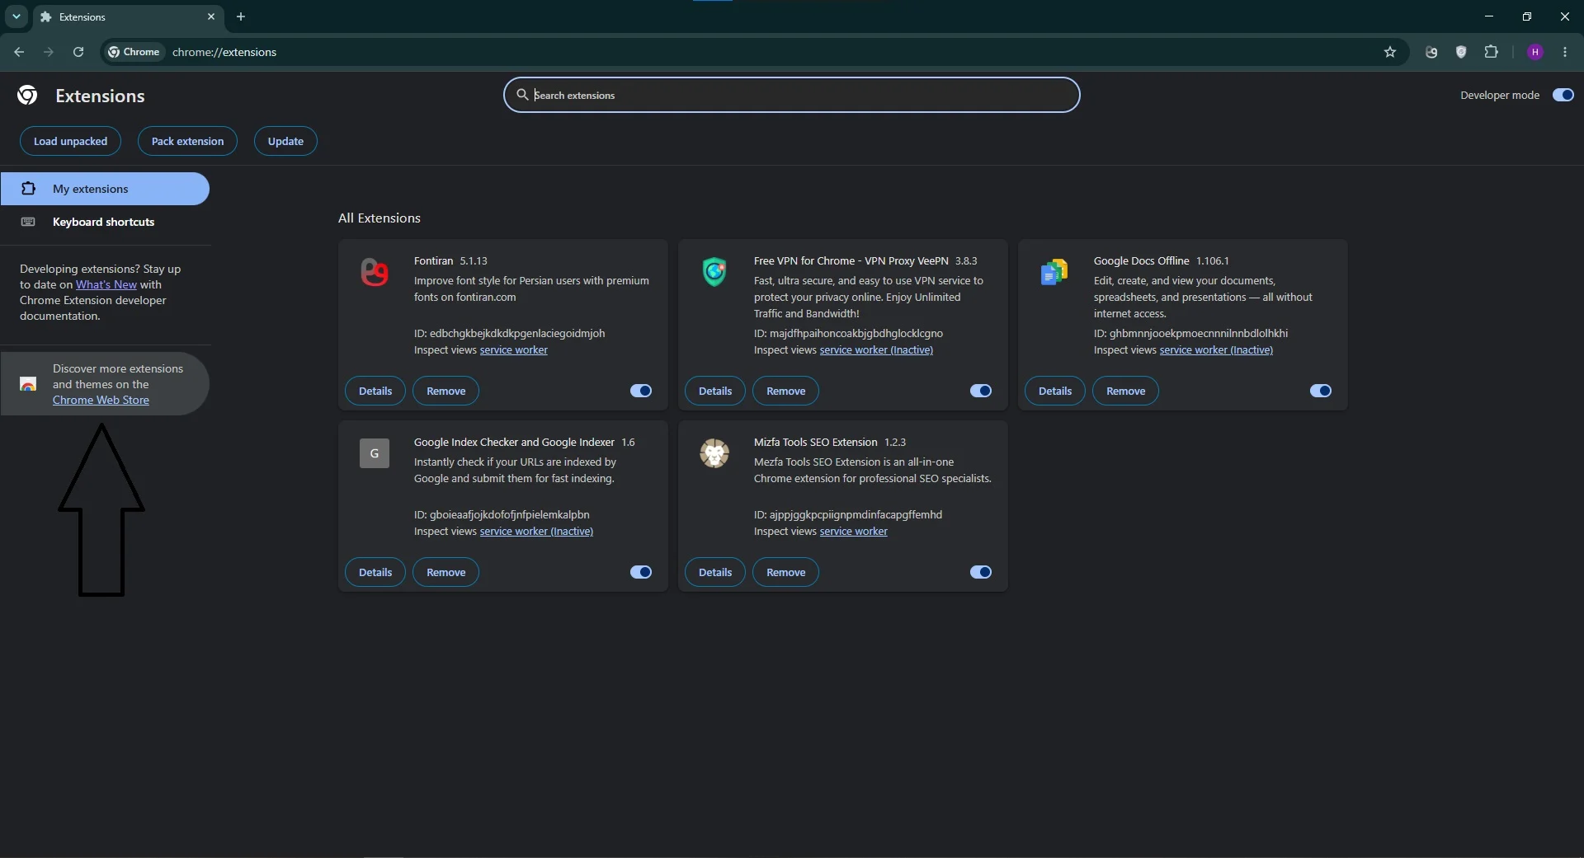The image size is (1584, 858).
Task: Click the VeePN extension shield logo
Action: pos(714,272)
